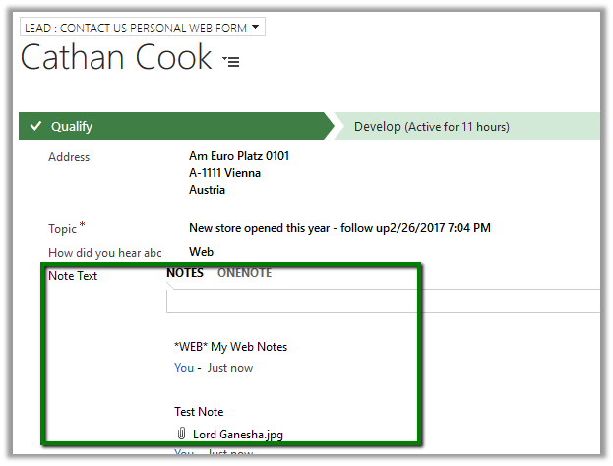Switch to the NOTES tab
The width and height of the screenshot is (613, 466).
[185, 273]
